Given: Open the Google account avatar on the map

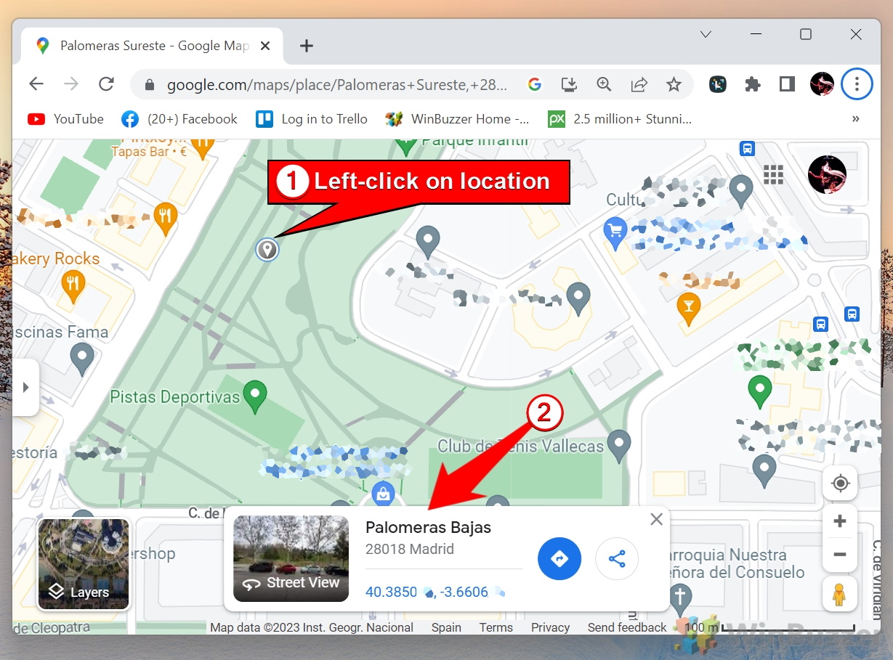Looking at the screenshot, I should (x=827, y=175).
